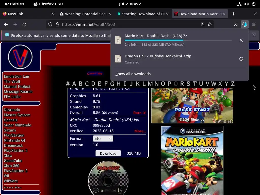
Task: Switch to the Warning: Potential Security tab
Action: pyautogui.click(x=85, y=14)
